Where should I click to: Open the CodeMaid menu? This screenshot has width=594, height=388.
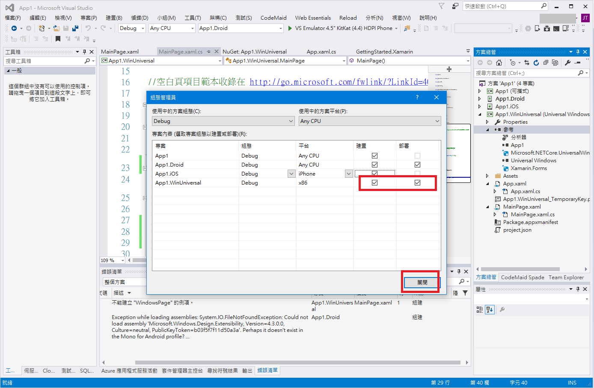click(273, 18)
